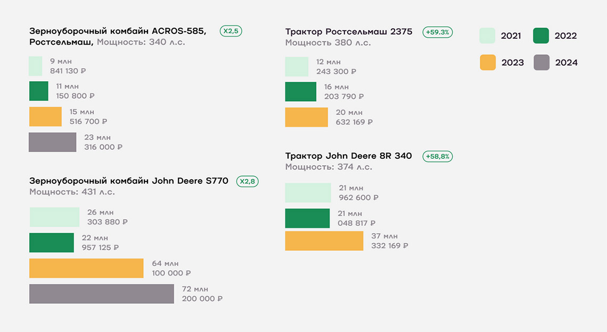This screenshot has height=332, width=607.
Task: Select the orange 37 млн John Deere 8R bar
Action: pyautogui.click(x=324, y=241)
